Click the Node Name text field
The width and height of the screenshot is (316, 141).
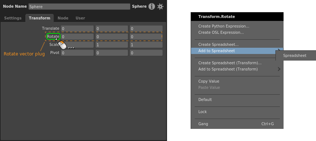(79, 7)
